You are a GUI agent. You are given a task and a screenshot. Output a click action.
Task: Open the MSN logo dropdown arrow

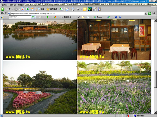click(x=7, y=17)
